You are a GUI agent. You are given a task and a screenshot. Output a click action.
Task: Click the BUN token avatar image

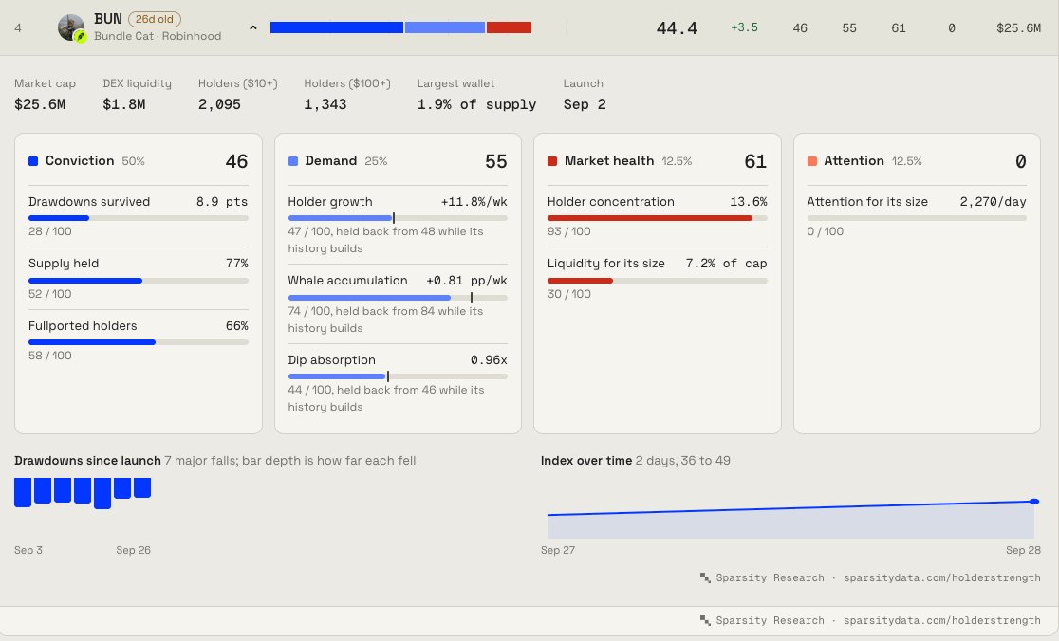click(71, 27)
